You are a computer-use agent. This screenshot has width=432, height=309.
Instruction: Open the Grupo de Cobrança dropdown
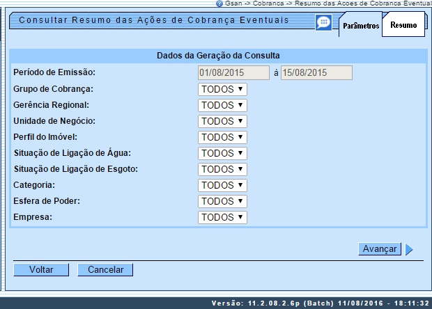[222, 89]
